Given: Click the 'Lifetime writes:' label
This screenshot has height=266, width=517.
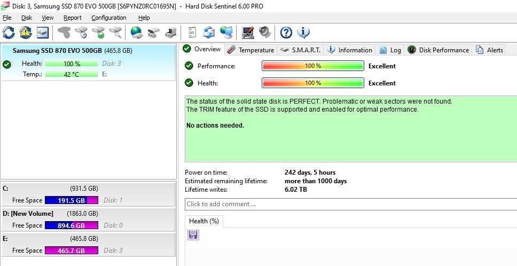Looking at the screenshot, I should (206, 190).
